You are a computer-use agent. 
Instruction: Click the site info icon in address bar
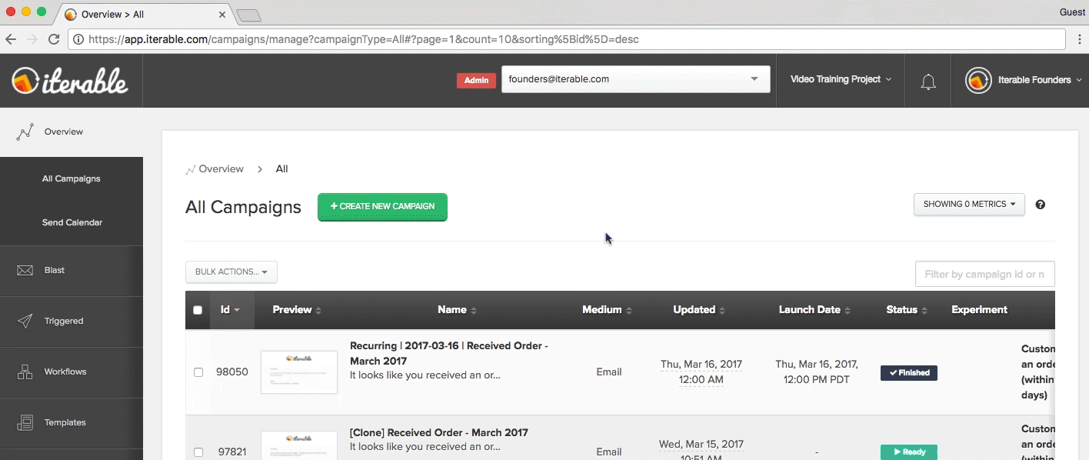[78, 39]
